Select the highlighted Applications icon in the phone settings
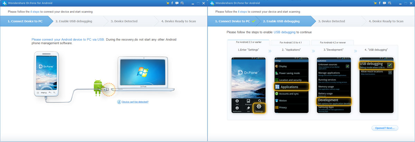This screenshot has width=415, height=142. tap(277, 87)
